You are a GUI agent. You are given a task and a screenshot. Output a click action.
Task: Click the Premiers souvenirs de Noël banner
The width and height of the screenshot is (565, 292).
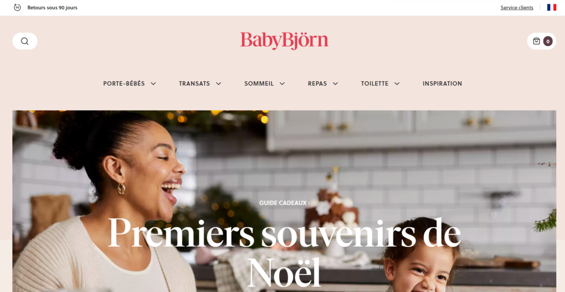284,201
